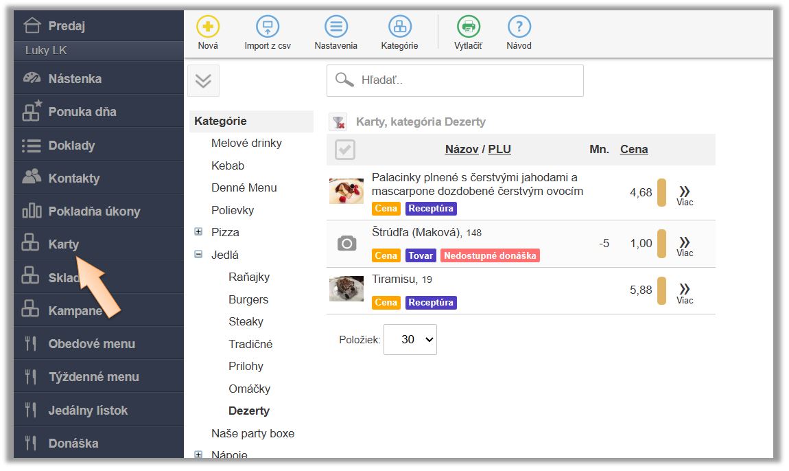Image resolution: width=789 pixels, height=471 pixels.
Task: Click Viac button for Tiramisu
Action: 684,292
